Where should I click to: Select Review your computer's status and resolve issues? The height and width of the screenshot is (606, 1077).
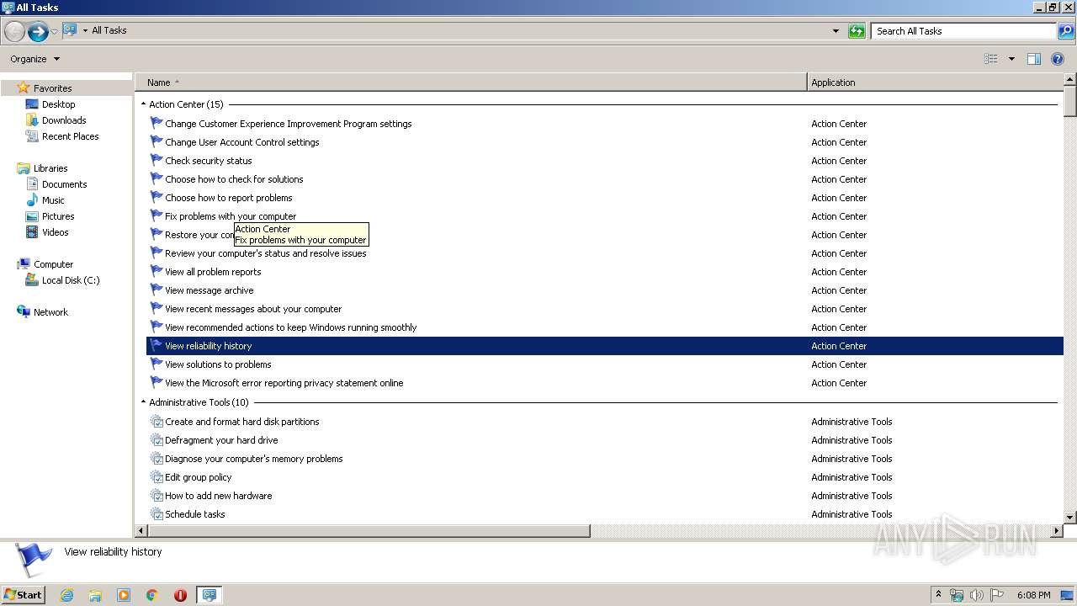click(x=265, y=253)
